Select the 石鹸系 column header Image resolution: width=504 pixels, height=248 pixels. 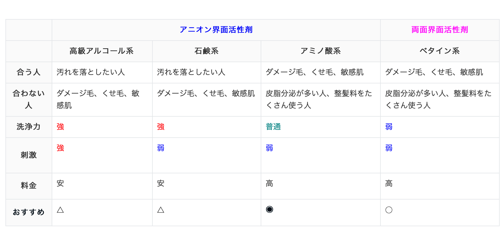(206, 51)
